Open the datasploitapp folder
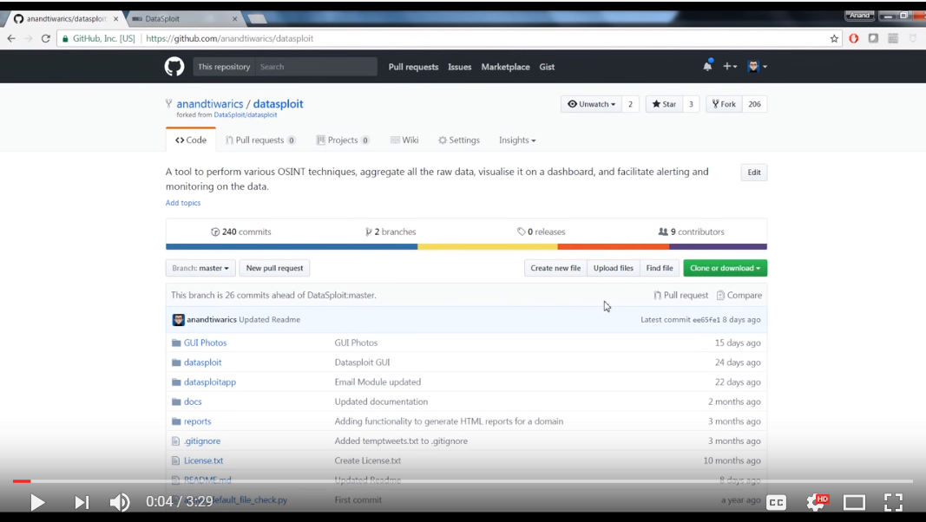The image size is (926, 522). click(x=210, y=382)
